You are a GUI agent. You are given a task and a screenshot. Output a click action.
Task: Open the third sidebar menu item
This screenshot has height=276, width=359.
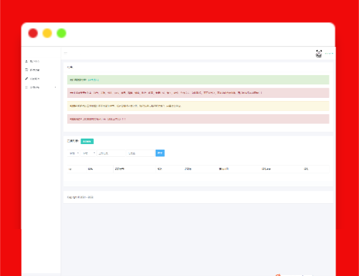(34, 79)
